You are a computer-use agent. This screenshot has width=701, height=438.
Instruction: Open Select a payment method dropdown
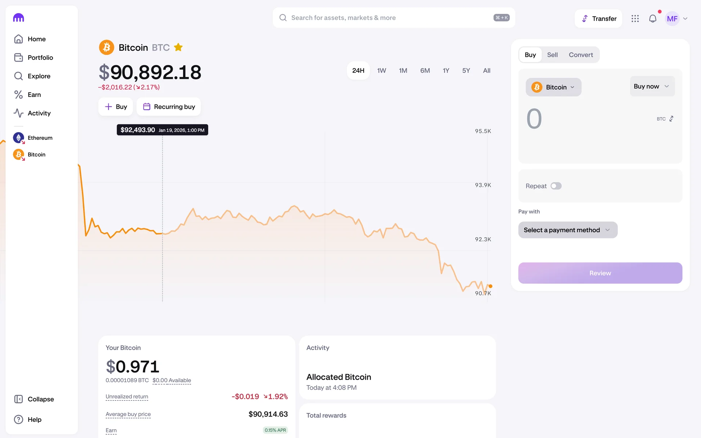point(567,230)
